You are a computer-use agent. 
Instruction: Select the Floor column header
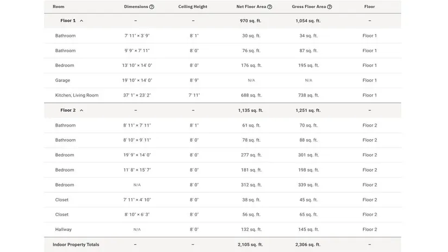click(x=369, y=7)
